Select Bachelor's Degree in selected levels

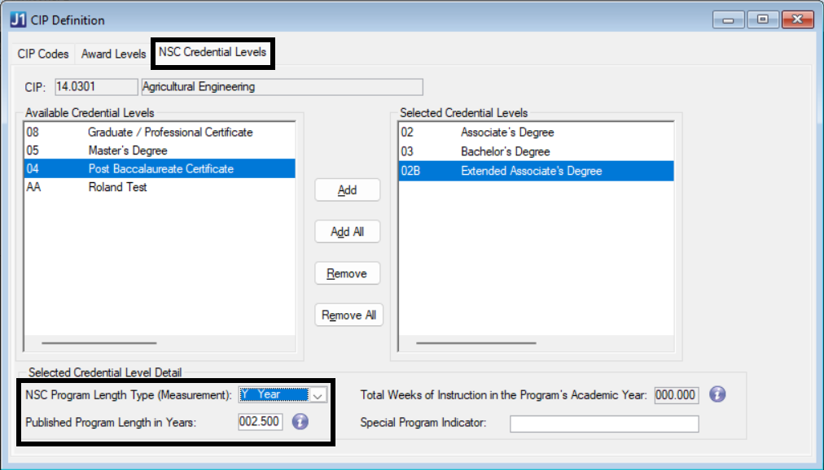pyautogui.click(x=505, y=151)
